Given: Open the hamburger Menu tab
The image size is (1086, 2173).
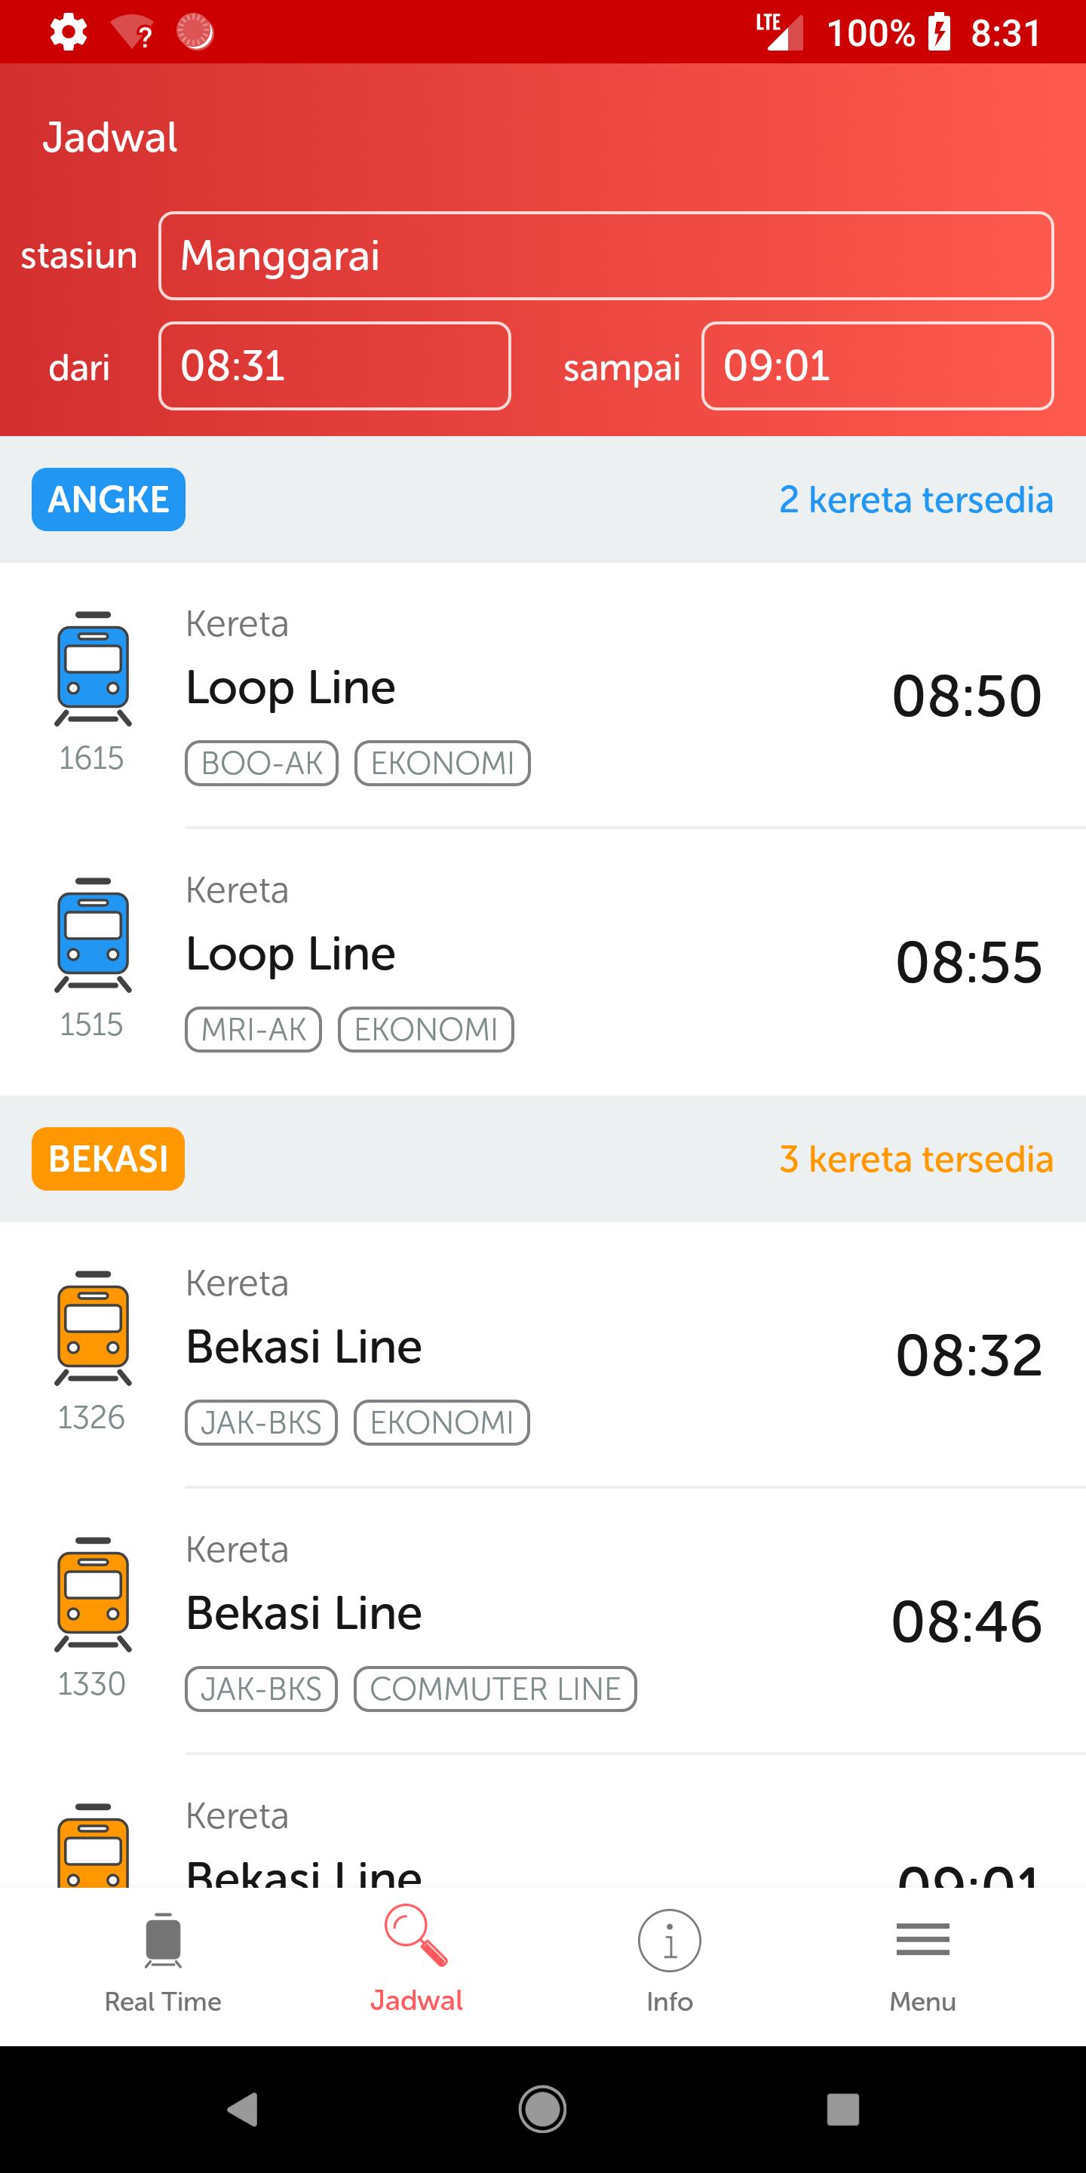Looking at the screenshot, I should pyautogui.click(x=922, y=1964).
